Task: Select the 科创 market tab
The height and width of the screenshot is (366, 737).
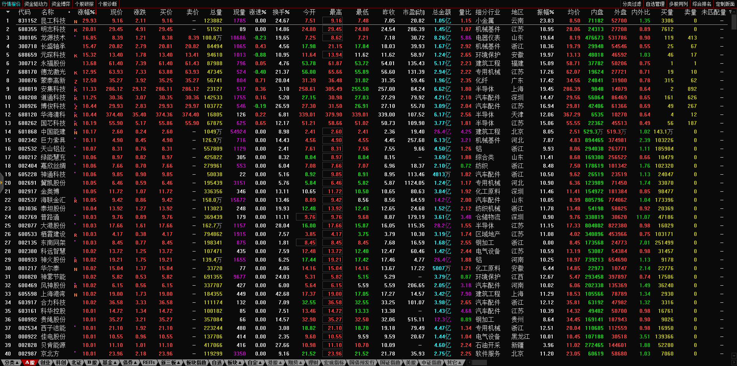Action: [x=61, y=363]
